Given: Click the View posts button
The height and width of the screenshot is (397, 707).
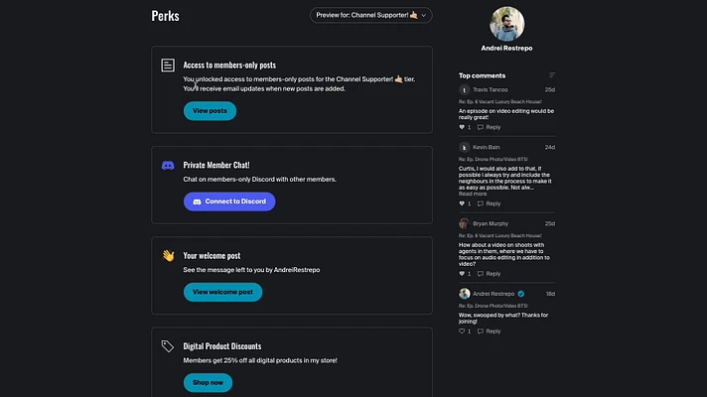Looking at the screenshot, I should (210, 111).
